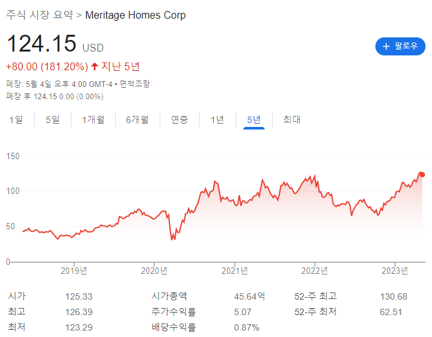Select the 연중 year-to-date tab
This screenshot has height=337, width=432.
point(180,120)
